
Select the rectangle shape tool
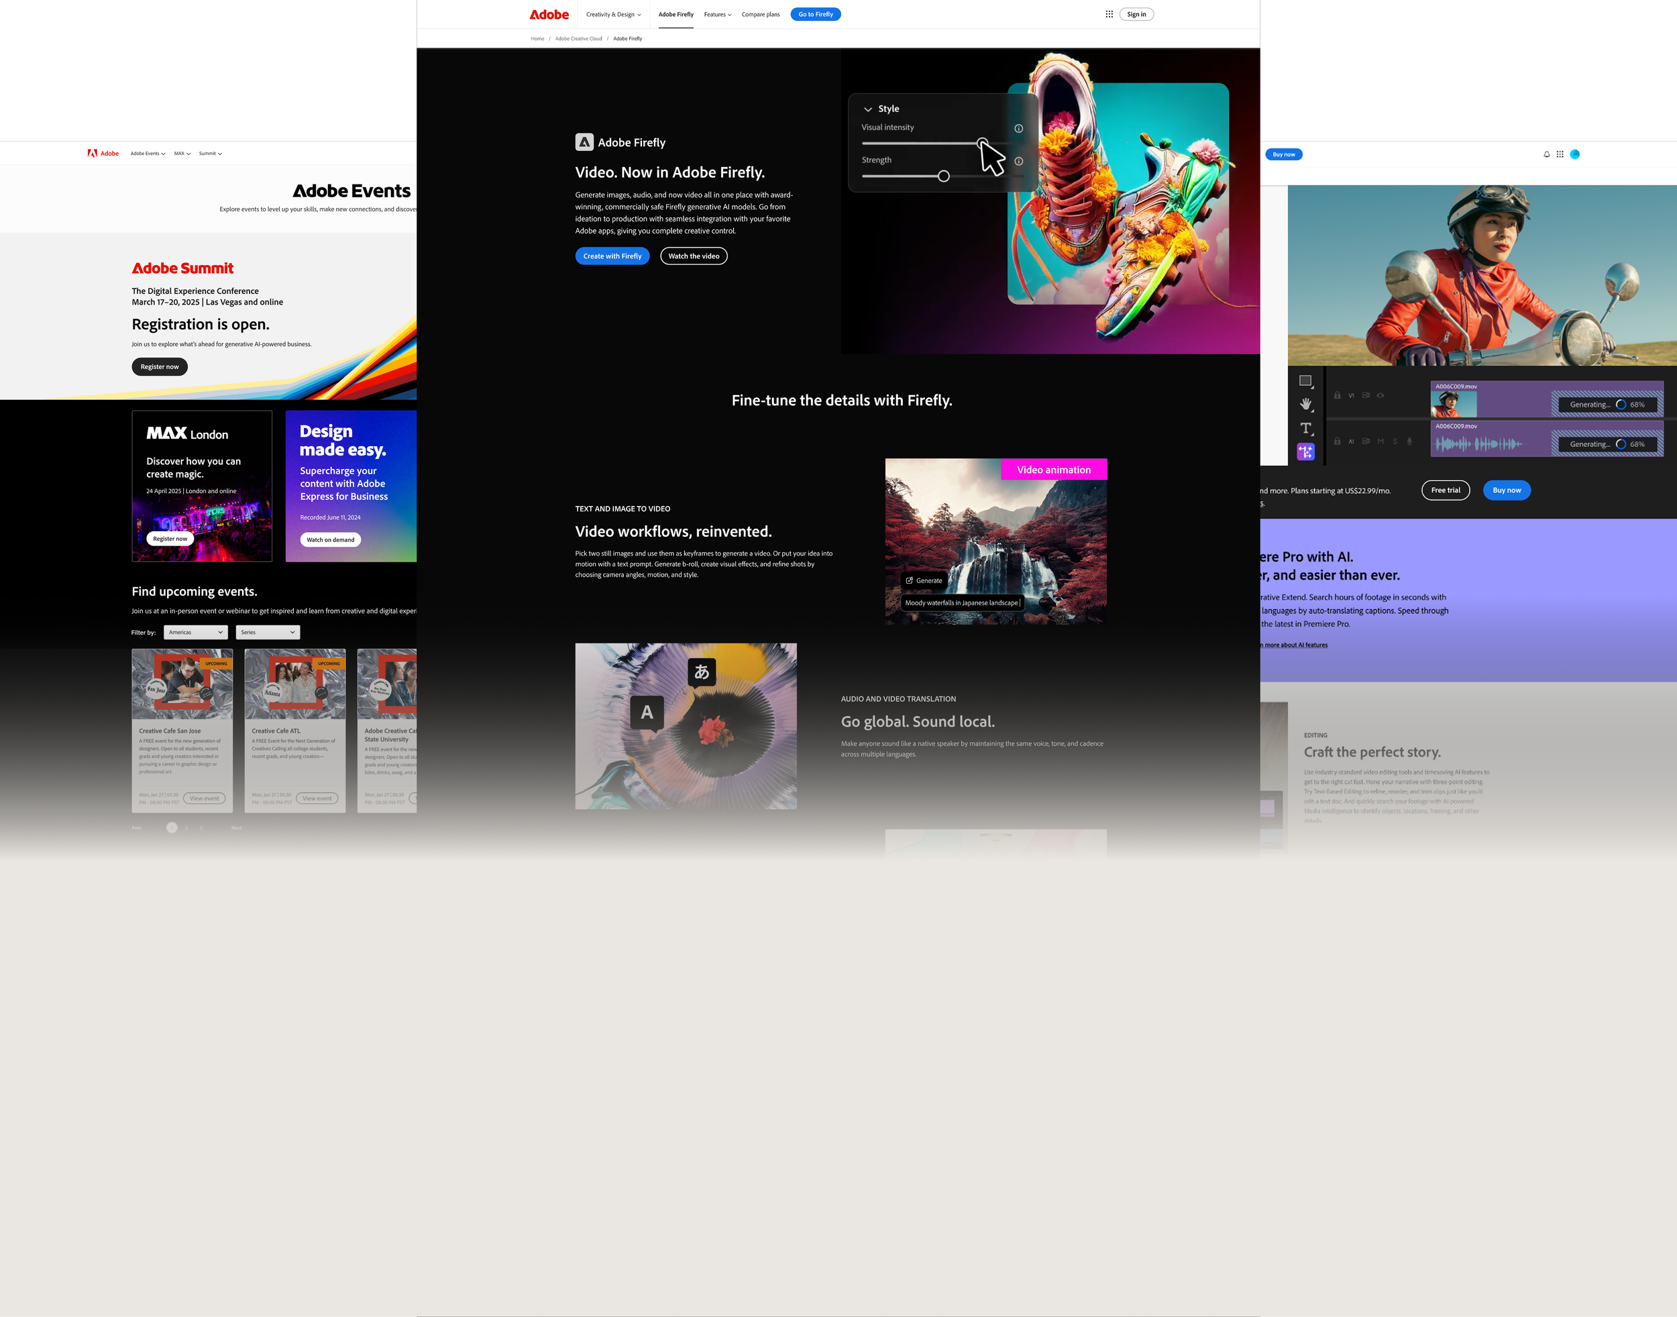pos(1305,381)
